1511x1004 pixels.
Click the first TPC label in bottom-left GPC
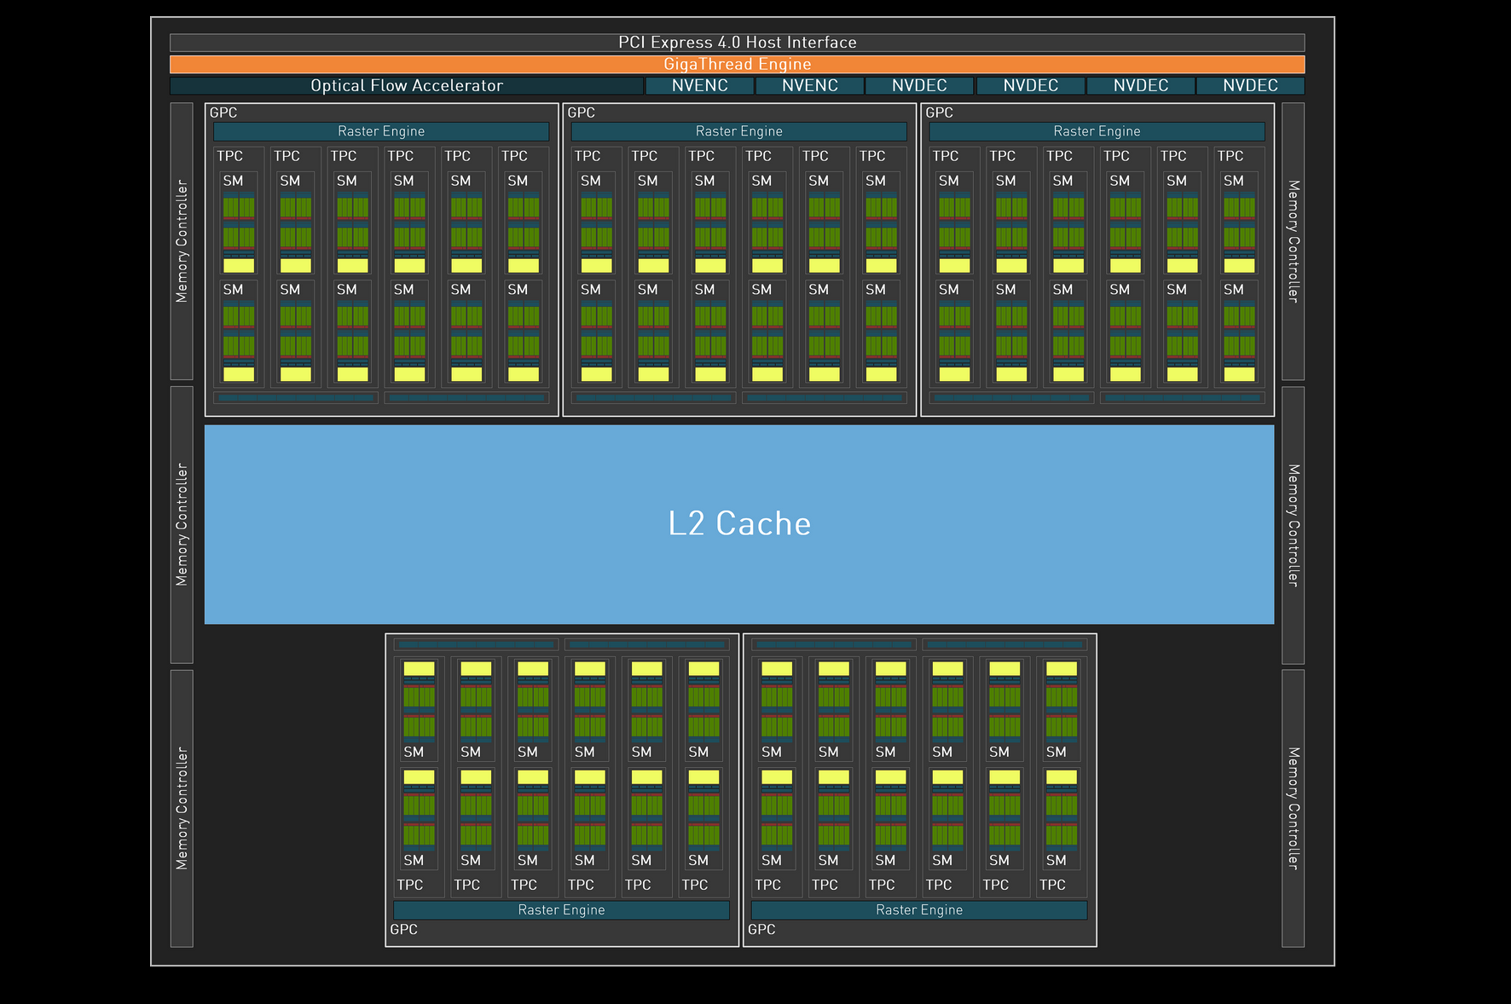410,885
